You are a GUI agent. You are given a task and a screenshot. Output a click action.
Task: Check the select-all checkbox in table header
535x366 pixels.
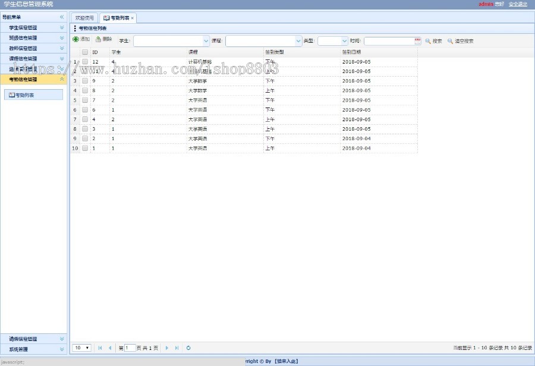(84, 52)
